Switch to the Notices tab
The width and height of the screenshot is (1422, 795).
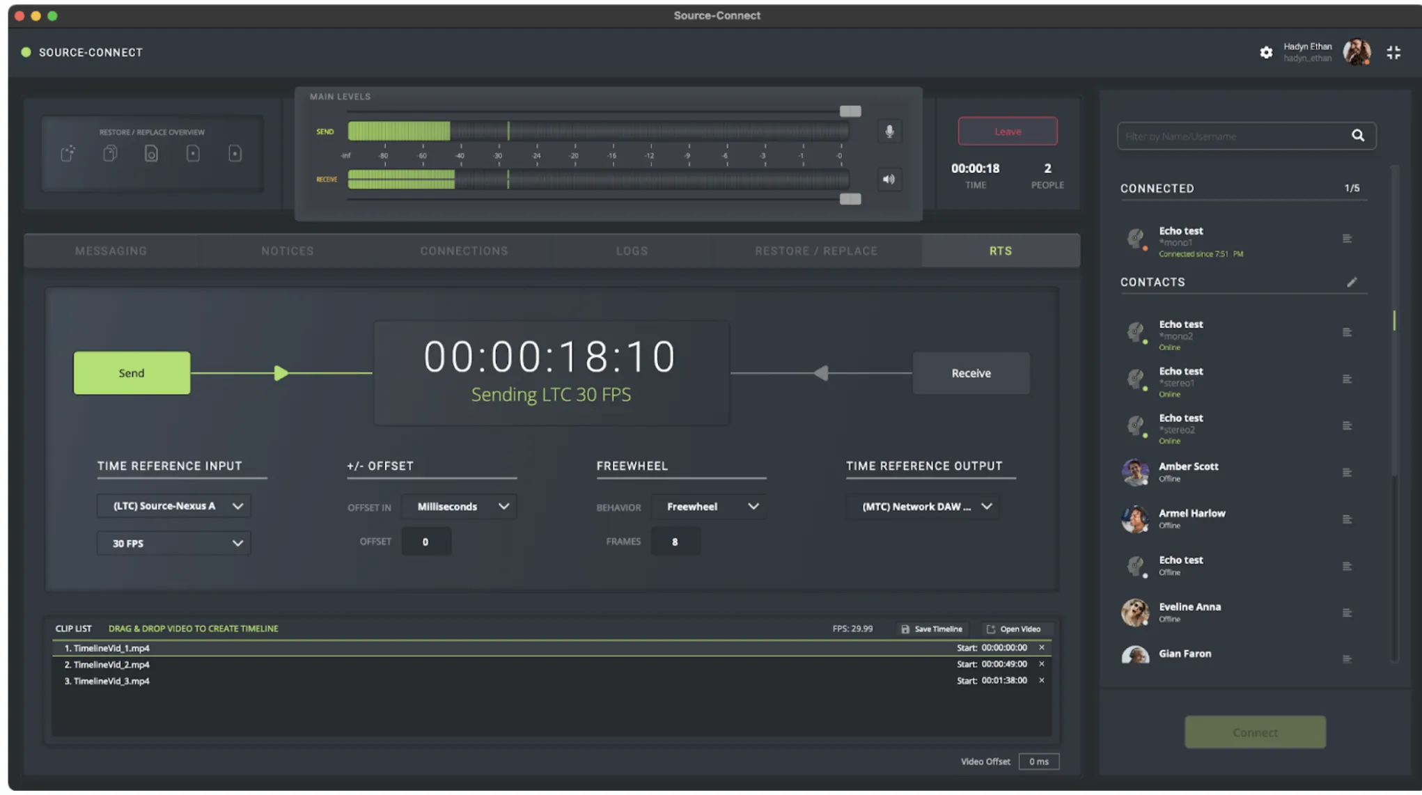point(288,251)
